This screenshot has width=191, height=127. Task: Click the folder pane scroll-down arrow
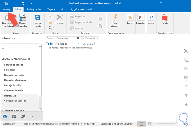40,110
